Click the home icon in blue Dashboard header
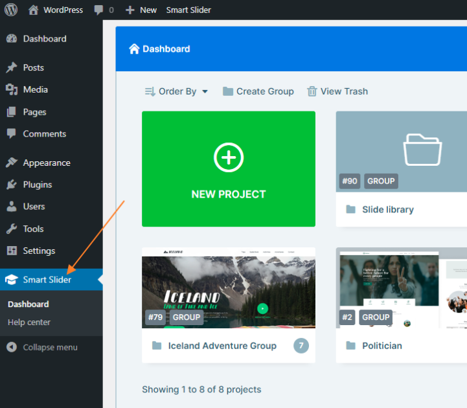 click(x=134, y=49)
